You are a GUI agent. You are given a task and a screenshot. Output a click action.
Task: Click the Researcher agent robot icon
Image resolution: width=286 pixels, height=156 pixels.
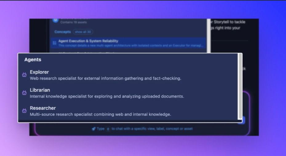tap(24, 111)
